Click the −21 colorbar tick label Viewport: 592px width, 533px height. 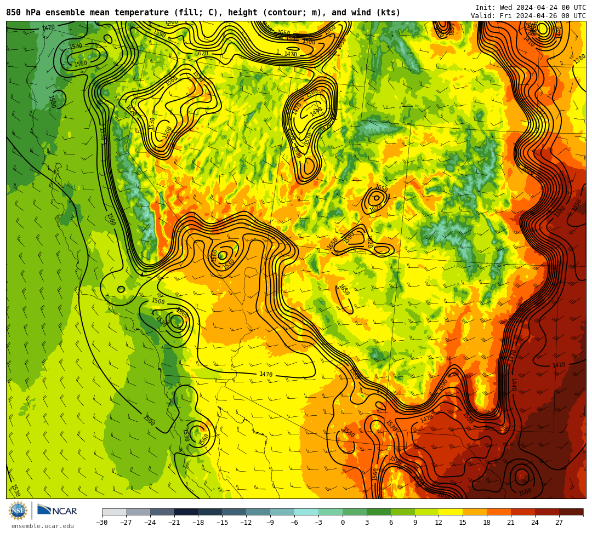174,523
